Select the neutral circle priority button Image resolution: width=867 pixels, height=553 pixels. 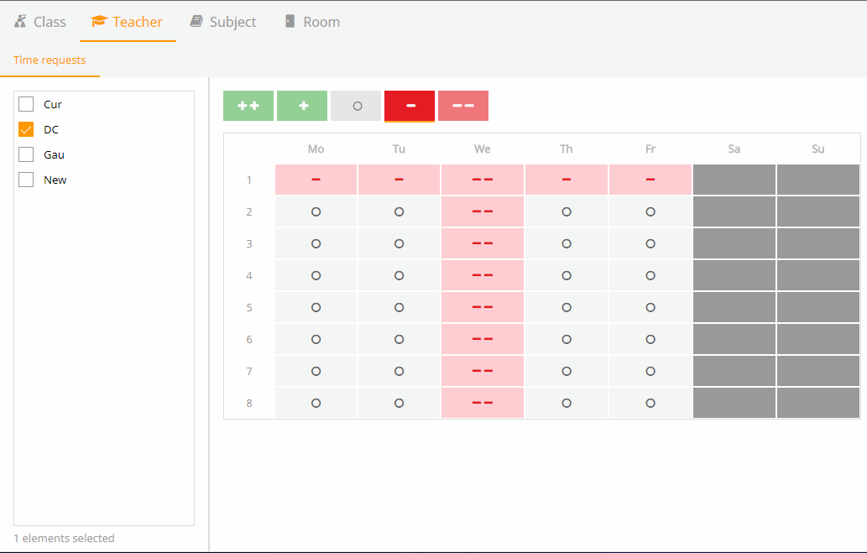point(356,106)
